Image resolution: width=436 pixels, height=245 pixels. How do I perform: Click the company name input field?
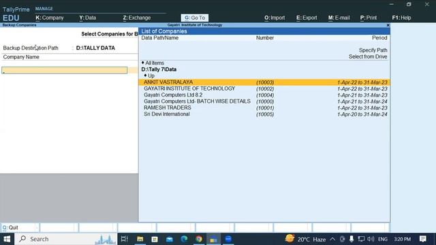point(65,70)
